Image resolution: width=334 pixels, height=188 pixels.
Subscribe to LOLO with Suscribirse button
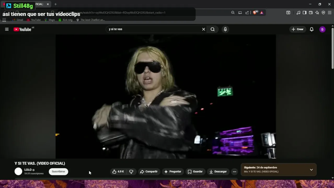pyautogui.click(x=58, y=172)
